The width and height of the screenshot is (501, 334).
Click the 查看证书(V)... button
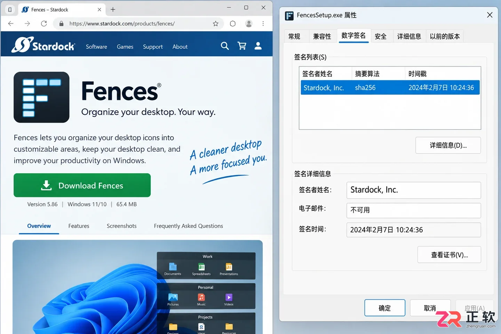click(x=449, y=255)
